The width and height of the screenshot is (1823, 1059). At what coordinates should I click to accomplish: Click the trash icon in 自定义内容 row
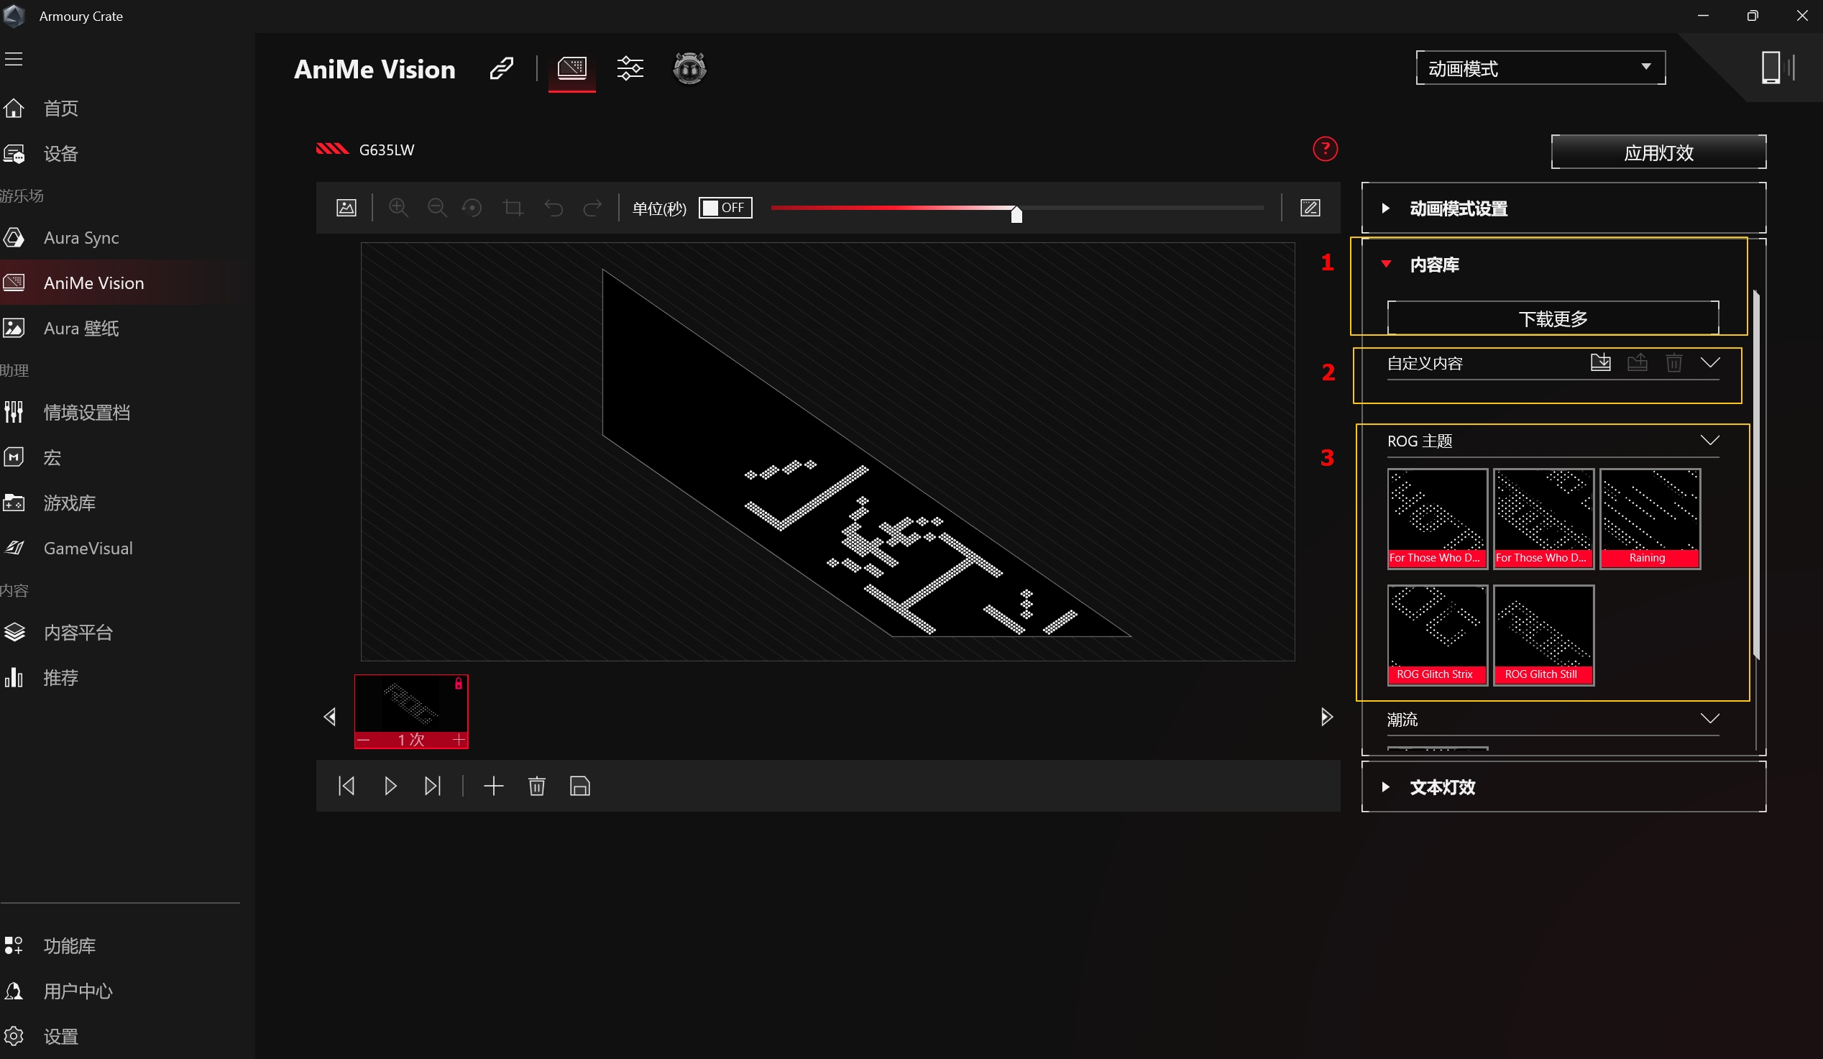(1673, 362)
